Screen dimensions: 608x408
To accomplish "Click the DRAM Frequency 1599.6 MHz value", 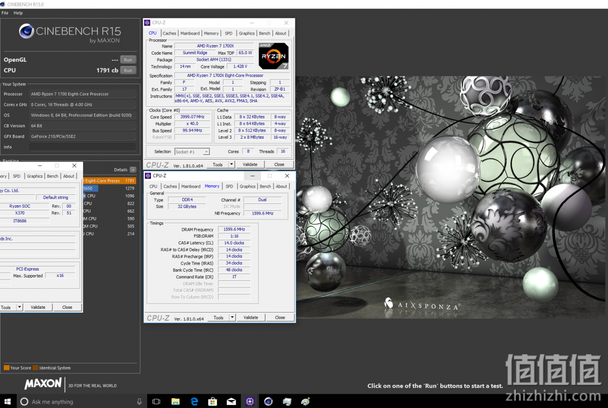I will tap(234, 229).
